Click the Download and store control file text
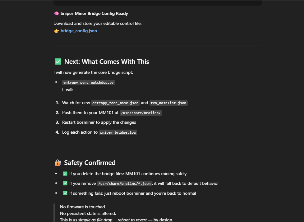Screen dimensions: 304x222 (98, 23)
